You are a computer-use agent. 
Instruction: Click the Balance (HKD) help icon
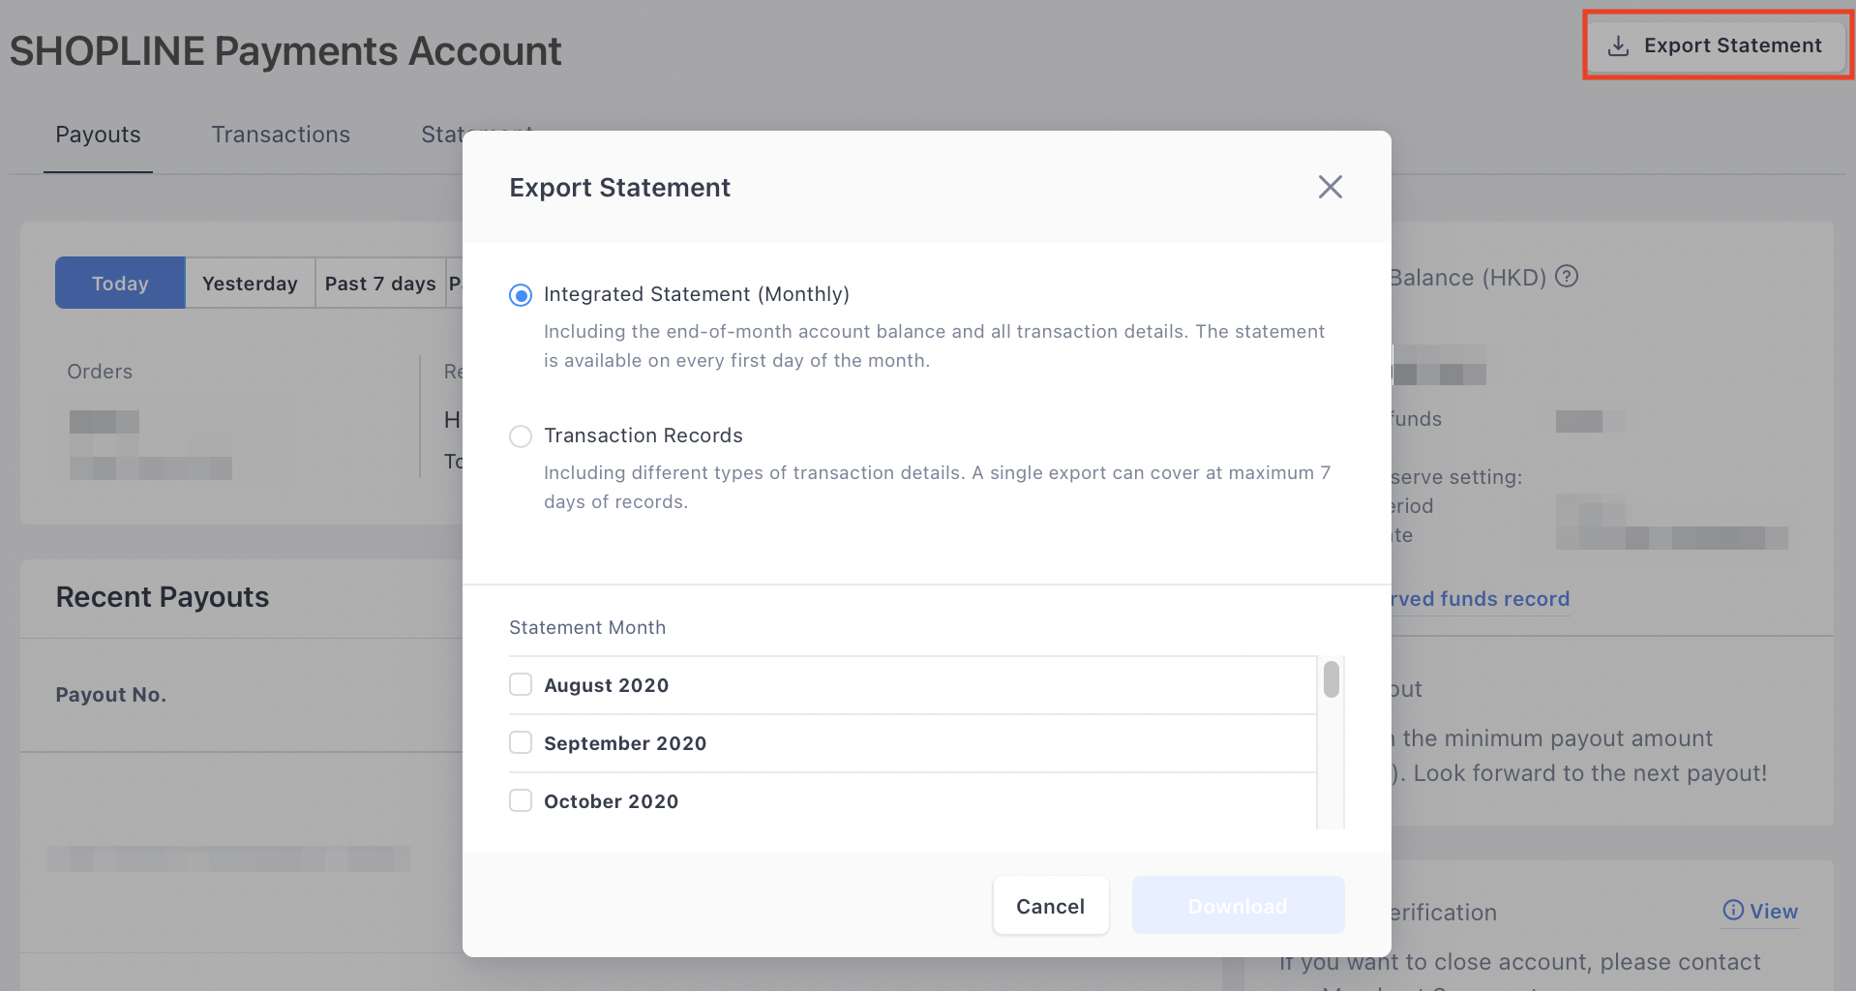point(1567,277)
